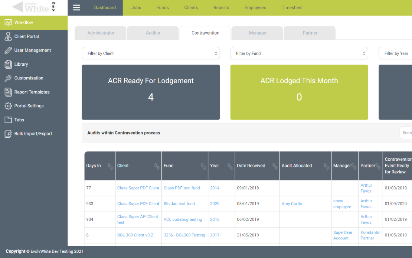Open Portal Settings in the sidebar

(x=34, y=106)
